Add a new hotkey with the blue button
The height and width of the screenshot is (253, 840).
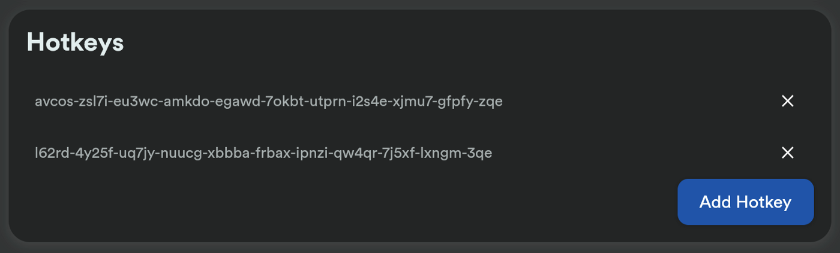[745, 202]
